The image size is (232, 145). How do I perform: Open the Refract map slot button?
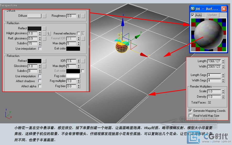coord(44,61)
